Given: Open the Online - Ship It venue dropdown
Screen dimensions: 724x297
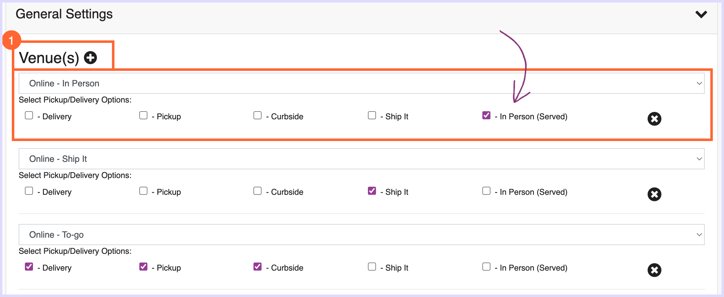Looking at the screenshot, I should [361, 159].
